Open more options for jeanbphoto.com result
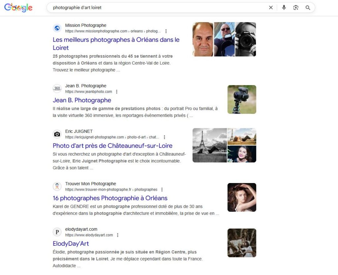The image size is (338, 275). pyautogui.click(x=117, y=92)
